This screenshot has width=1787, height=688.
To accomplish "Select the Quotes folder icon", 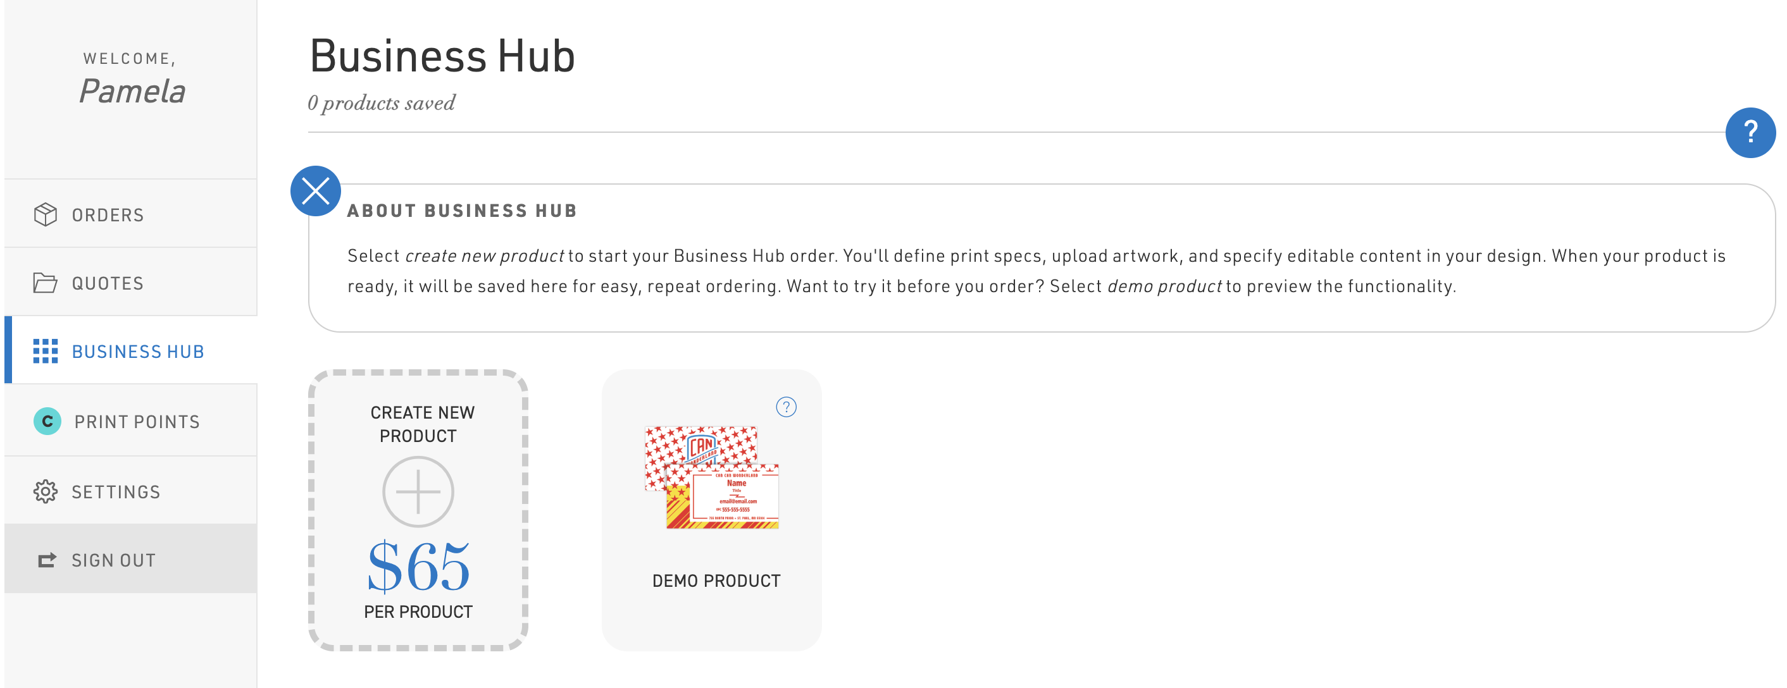I will [46, 282].
